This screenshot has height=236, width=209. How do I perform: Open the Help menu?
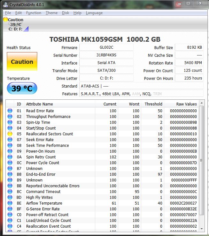(77, 13)
